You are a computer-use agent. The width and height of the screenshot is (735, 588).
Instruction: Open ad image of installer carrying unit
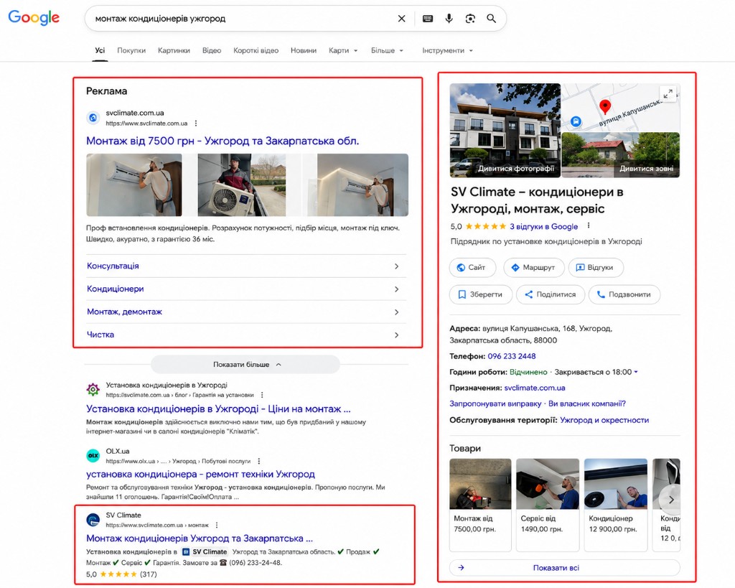[242, 185]
